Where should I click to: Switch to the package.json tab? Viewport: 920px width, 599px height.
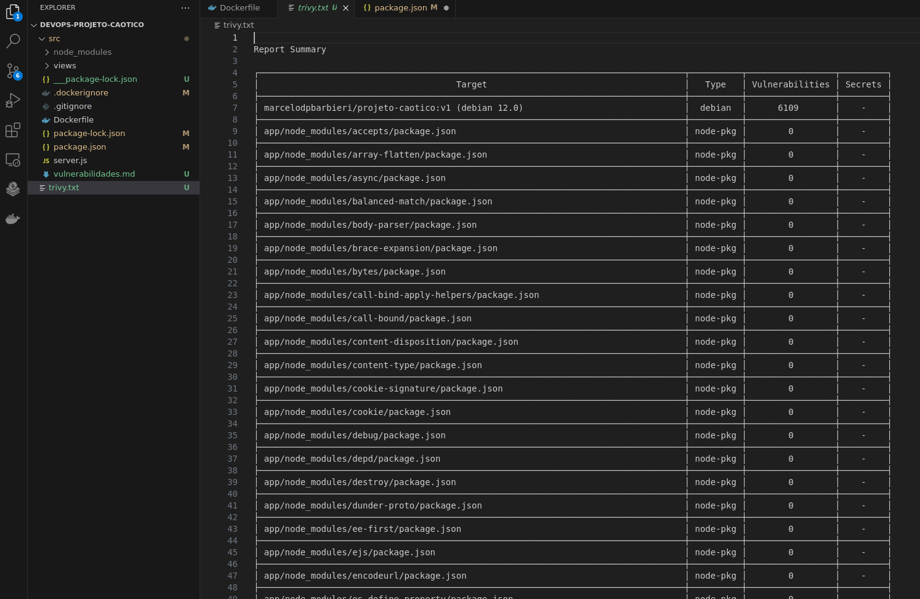click(400, 8)
